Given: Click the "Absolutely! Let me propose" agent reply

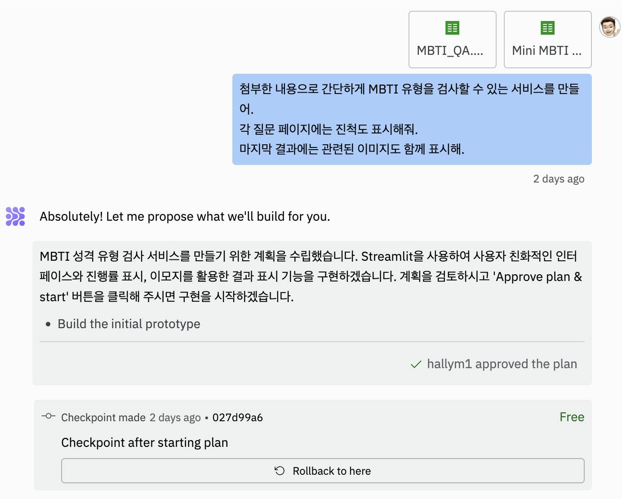Looking at the screenshot, I should (185, 217).
